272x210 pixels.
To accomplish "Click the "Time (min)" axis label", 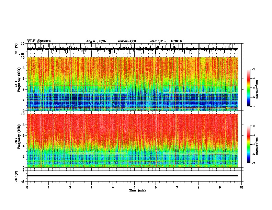I will click(x=137, y=190).
